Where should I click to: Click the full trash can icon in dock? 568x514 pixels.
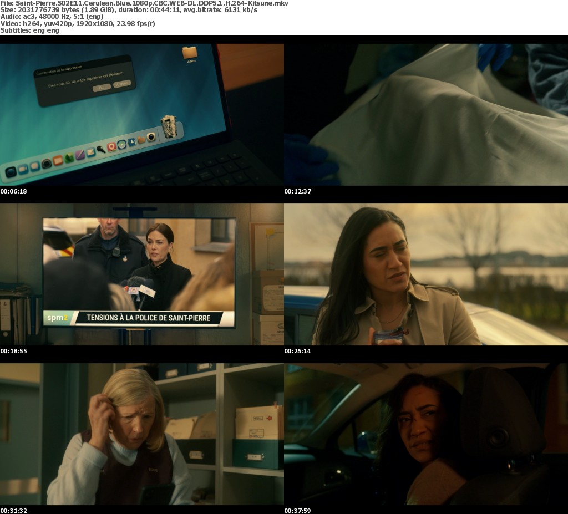tap(168, 126)
